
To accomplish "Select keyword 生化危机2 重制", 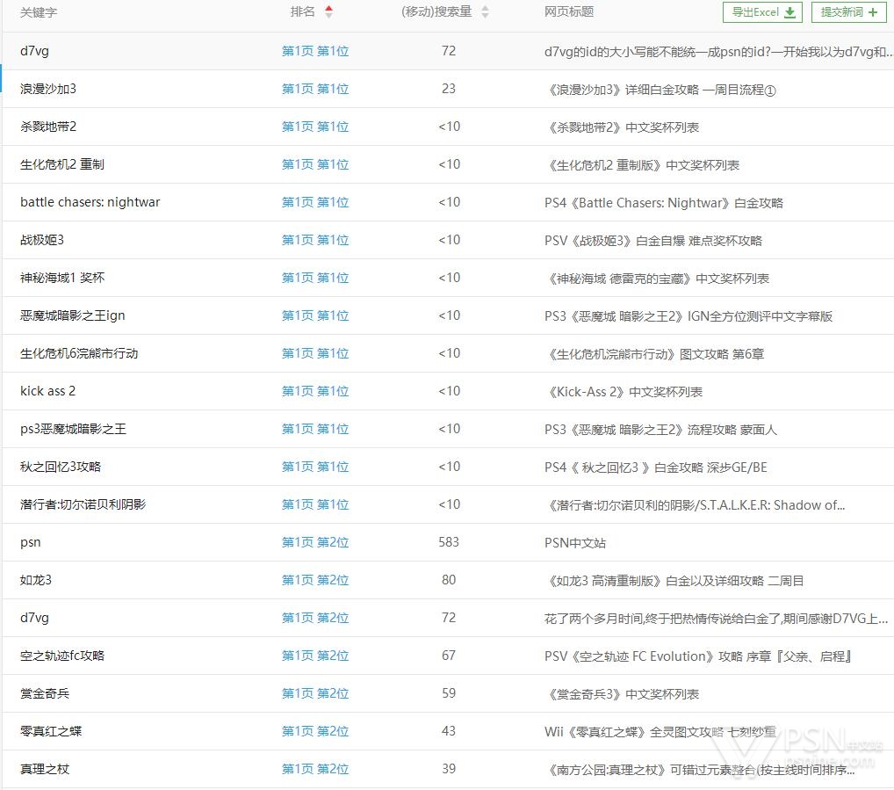I will (x=62, y=164).
